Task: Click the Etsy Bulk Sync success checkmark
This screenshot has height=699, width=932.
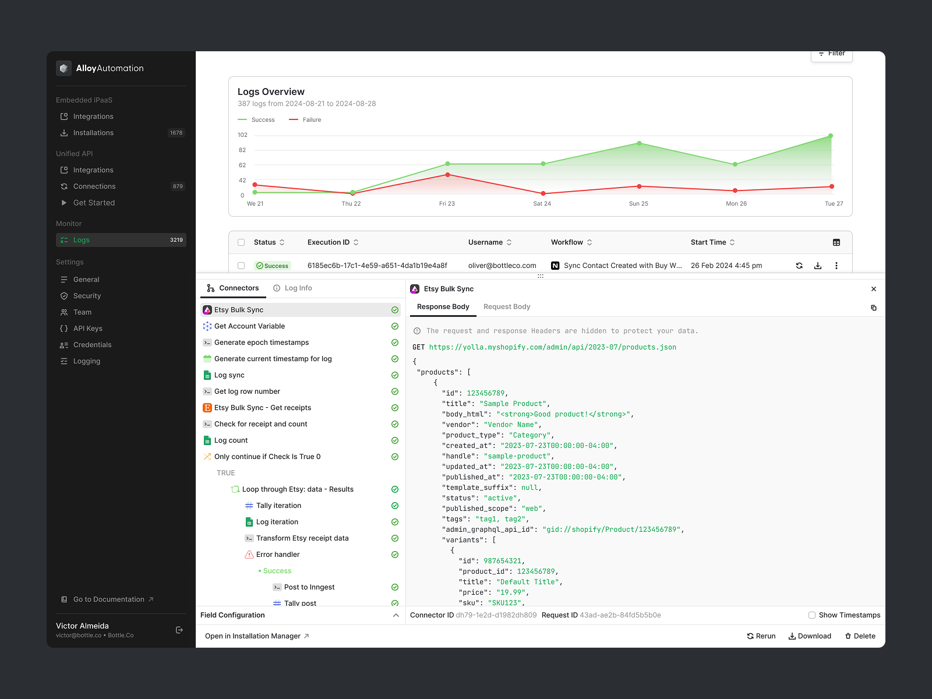Action: pos(395,310)
